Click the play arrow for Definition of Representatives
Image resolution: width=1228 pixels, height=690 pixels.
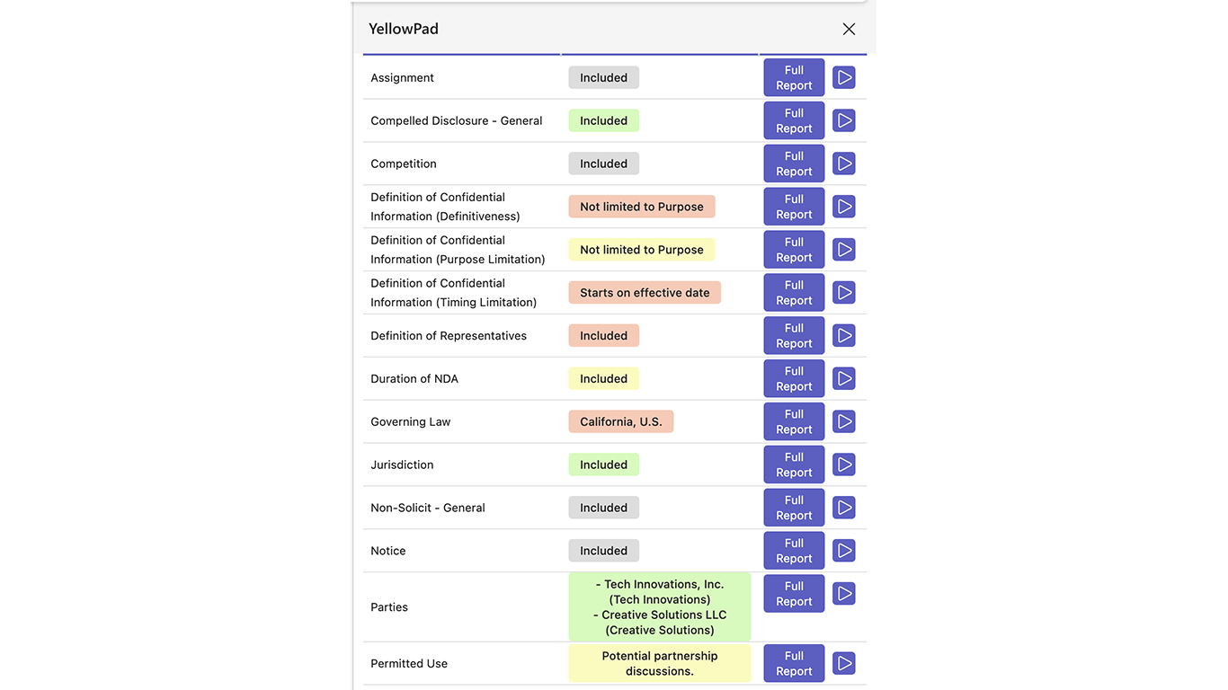843,335
